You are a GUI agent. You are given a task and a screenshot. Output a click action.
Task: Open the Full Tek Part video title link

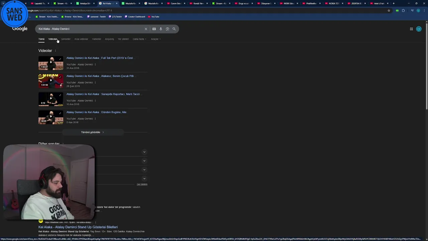click(101, 58)
